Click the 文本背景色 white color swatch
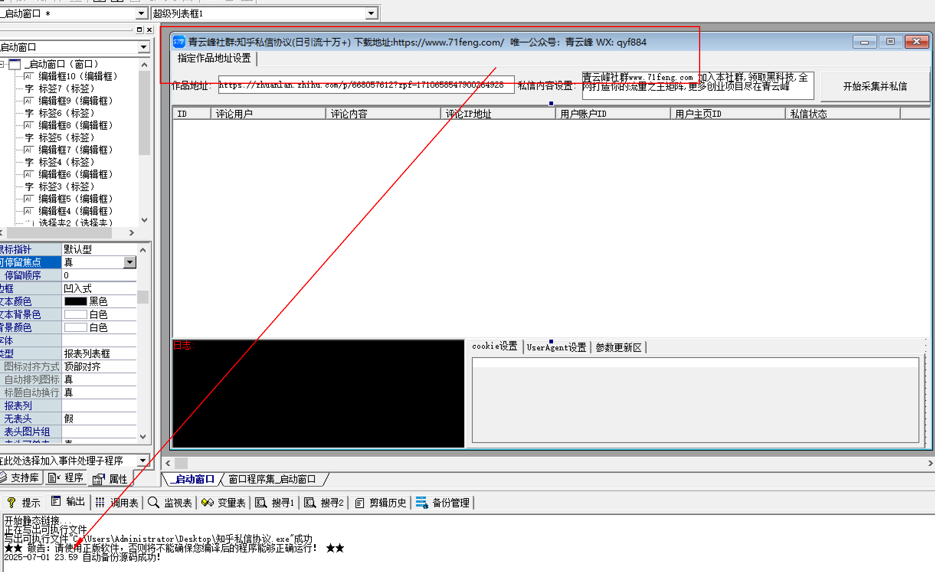This screenshot has height=572, width=935. coord(75,314)
